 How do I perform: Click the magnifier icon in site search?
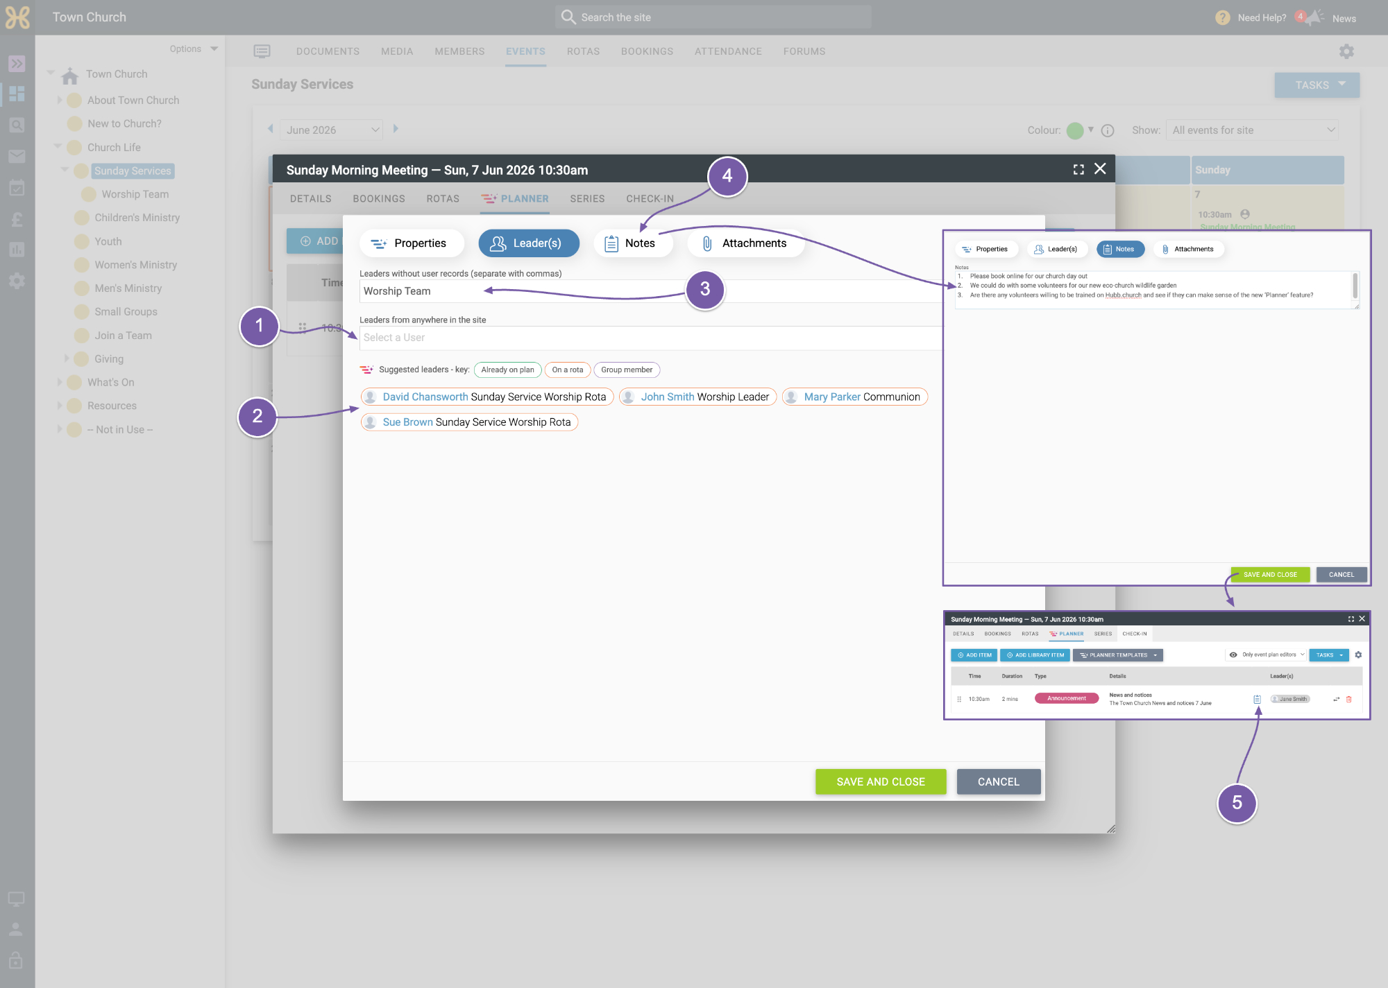(568, 17)
